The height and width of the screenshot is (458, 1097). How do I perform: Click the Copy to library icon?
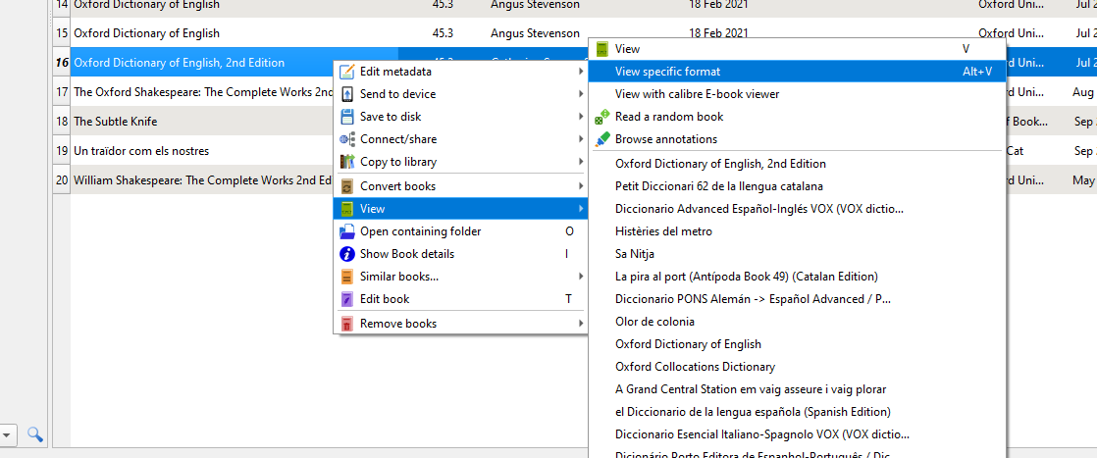(x=346, y=162)
